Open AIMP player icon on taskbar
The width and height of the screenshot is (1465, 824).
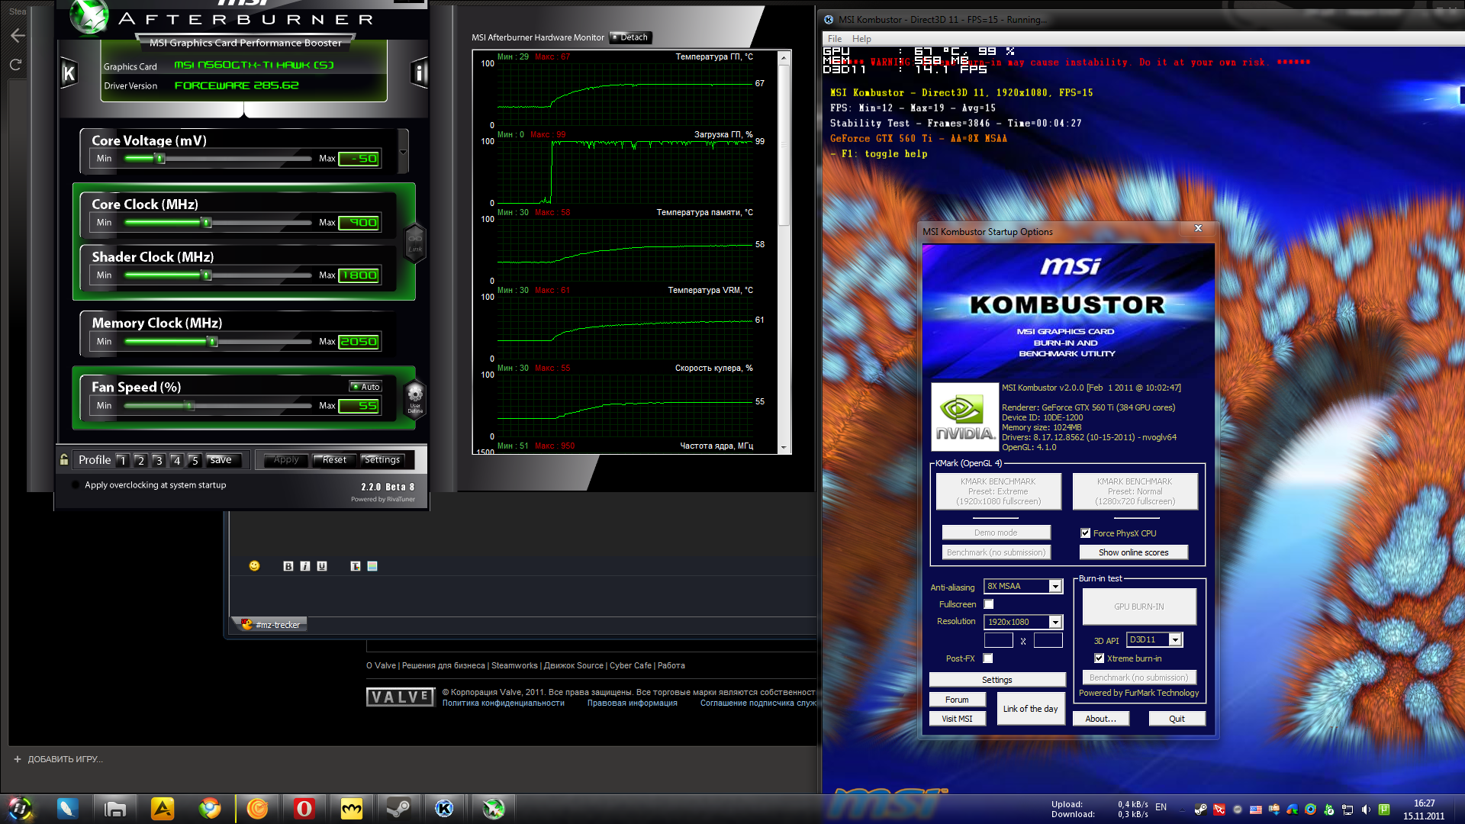[163, 809]
